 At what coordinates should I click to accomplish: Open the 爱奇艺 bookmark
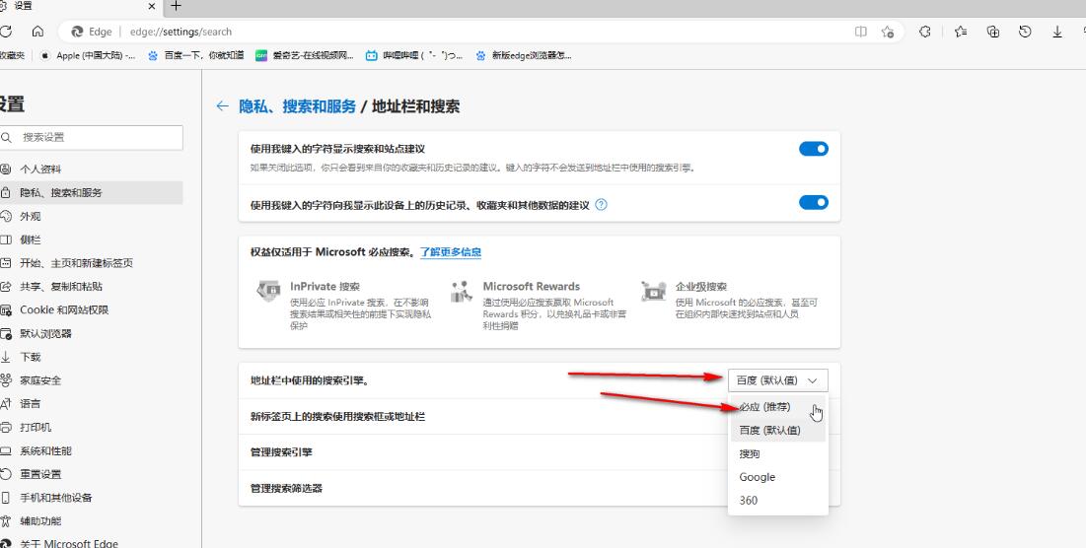coord(304,55)
